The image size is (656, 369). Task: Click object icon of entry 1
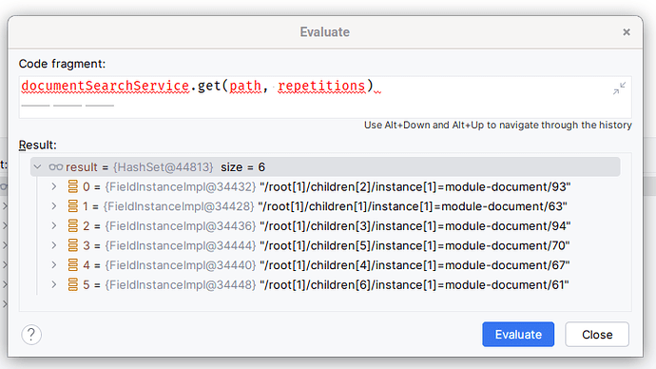tap(73, 206)
